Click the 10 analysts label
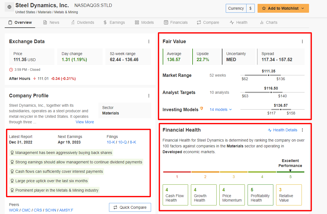Viewport: 327px width, 214px height. (219, 93)
